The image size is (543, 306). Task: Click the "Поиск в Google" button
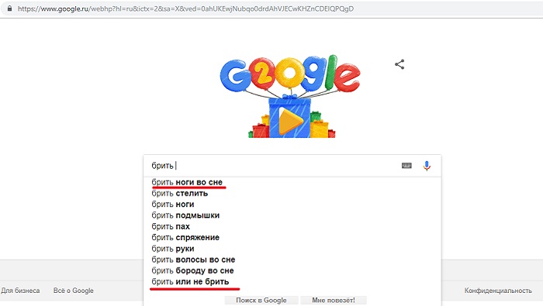click(x=261, y=300)
